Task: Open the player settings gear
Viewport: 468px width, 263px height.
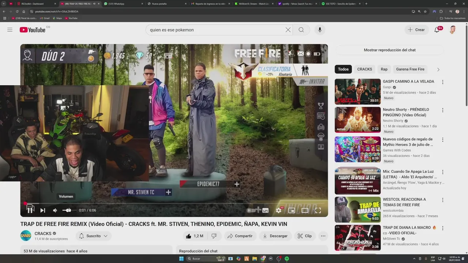Action: click(279, 210)
